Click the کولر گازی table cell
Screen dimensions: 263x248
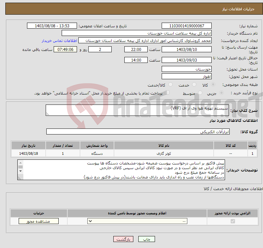[164, 153]
